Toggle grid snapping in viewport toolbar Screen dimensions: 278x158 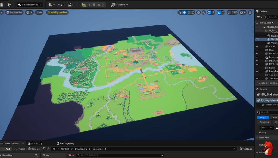tap(209, 12)
